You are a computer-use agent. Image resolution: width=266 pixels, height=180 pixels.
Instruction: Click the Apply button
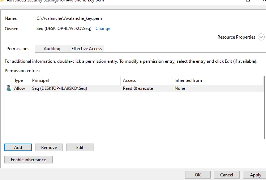click(x=256, y=175)
